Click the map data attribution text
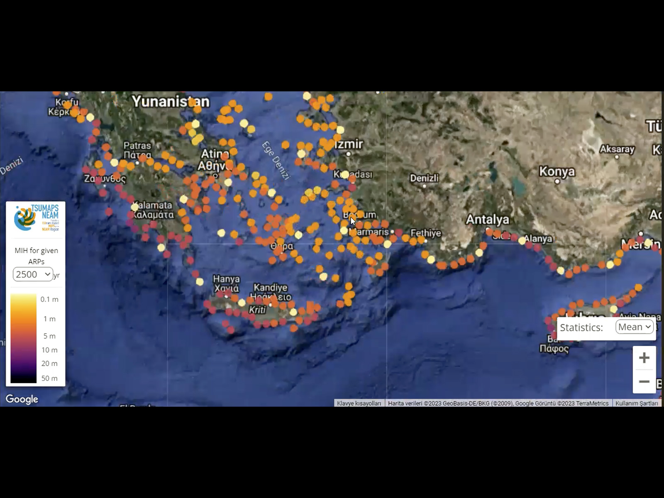The height and width of the screenshot is (498, 664). point(498,403)
